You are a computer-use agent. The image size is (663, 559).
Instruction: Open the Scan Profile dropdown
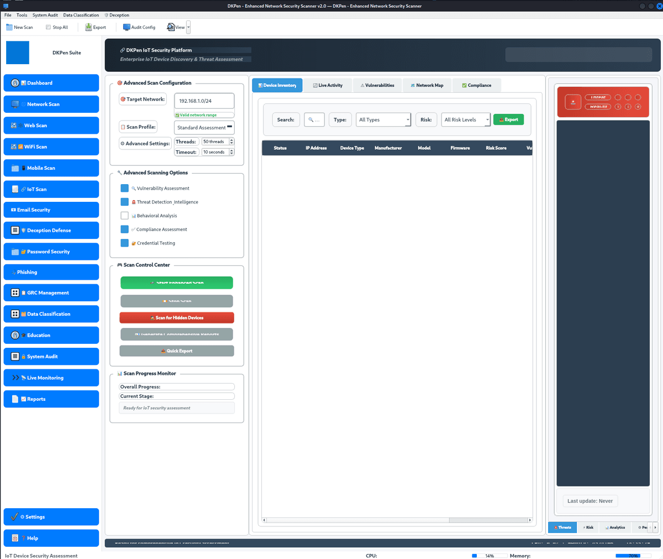click(204, 127)
